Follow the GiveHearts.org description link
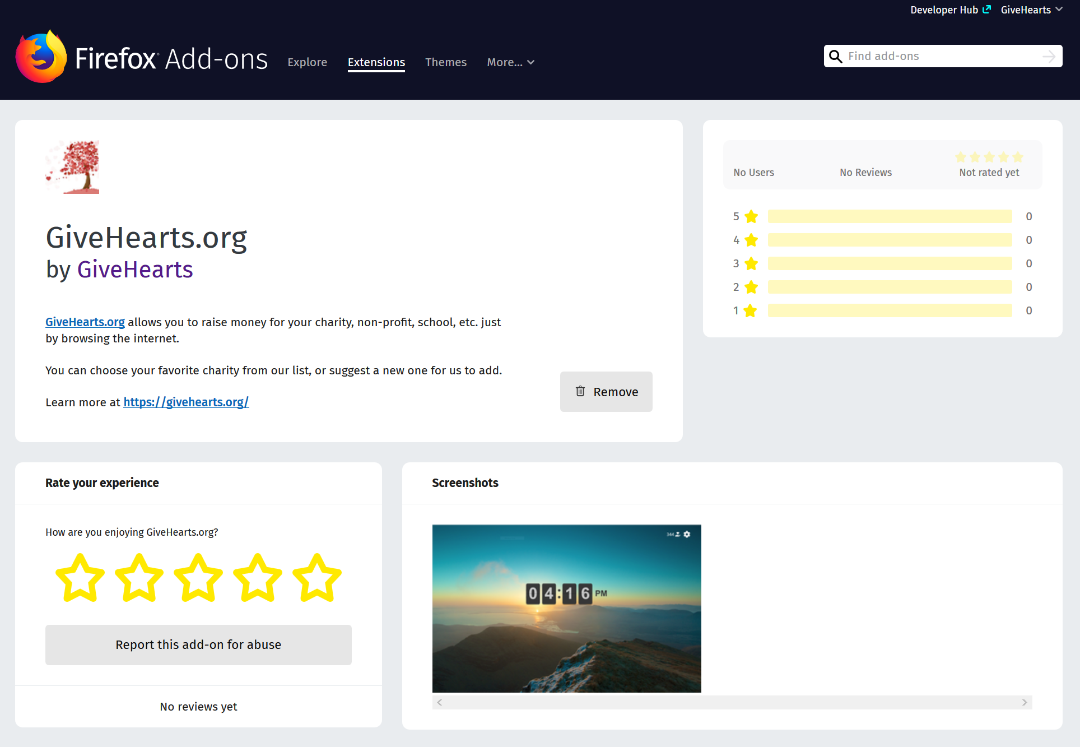Image resolution: width=1080 pixels, height=747 pixels. 85,322
